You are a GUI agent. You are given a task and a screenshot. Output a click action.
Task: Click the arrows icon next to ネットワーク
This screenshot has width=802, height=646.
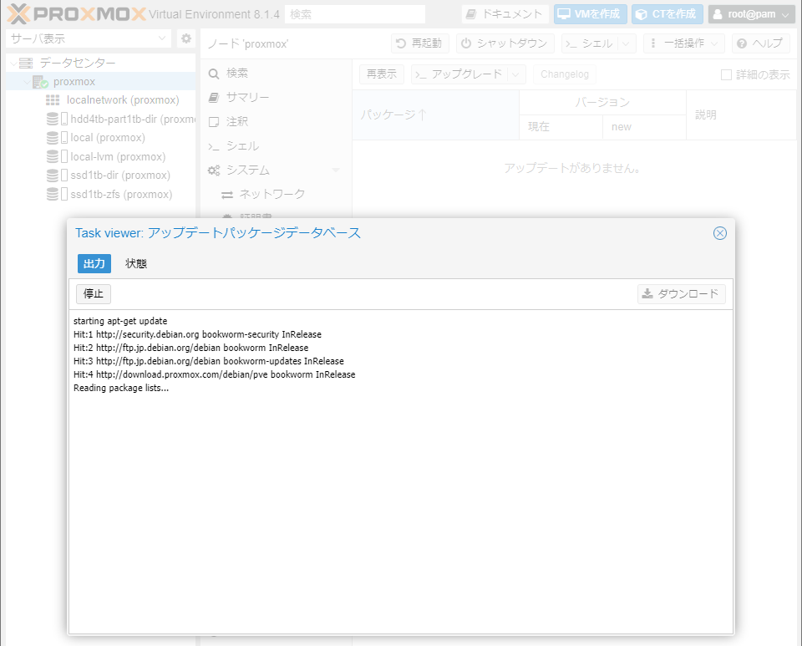[227, 195]
